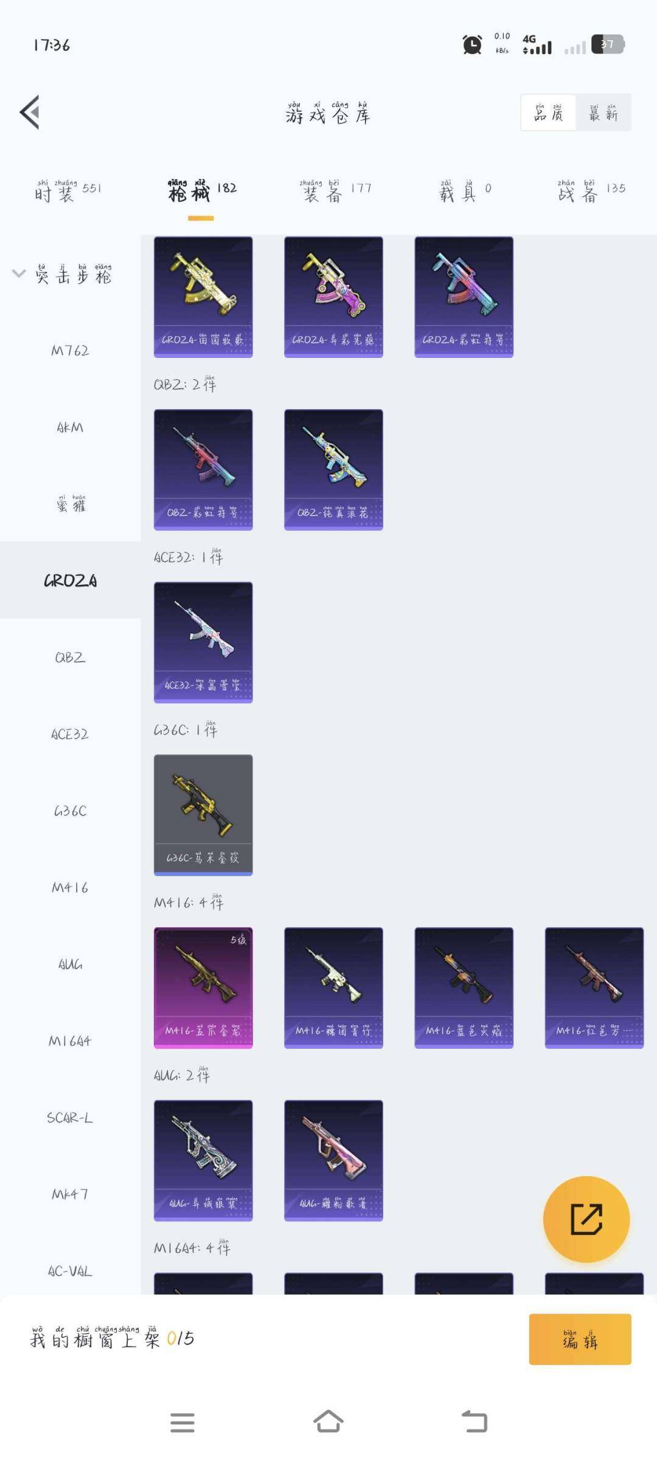Open the ACE32 ice crystal skin card
The width and height of the screenshot is (657, 1461).
click(203, 642)
